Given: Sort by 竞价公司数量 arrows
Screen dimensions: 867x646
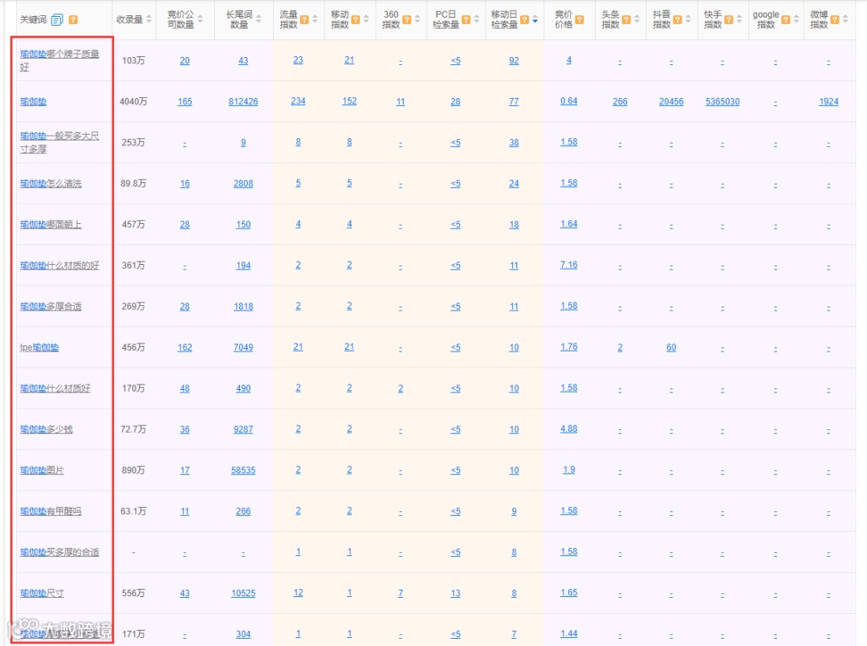Looking at the screenshot, I should click(x=200, y=20).
